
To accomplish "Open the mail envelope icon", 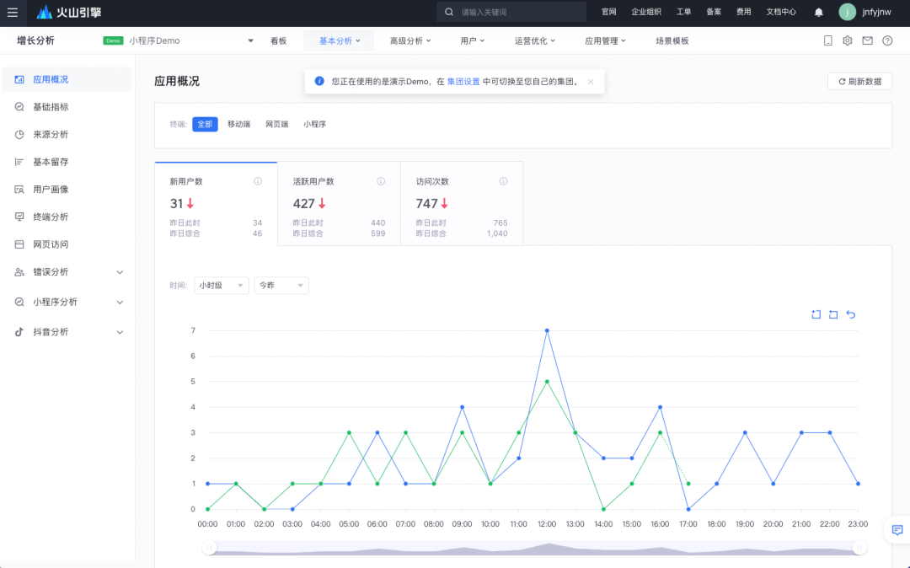I will 867,40.
